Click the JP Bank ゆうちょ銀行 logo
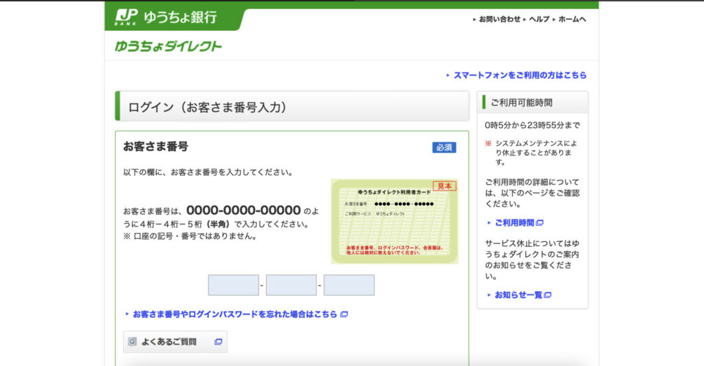The height and width of the screenshot is (366, 704). [166, 17]
